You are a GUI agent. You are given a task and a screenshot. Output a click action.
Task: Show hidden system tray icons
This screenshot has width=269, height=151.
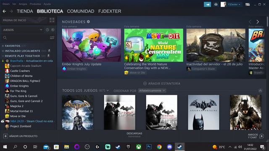click(x=230, y=147)
